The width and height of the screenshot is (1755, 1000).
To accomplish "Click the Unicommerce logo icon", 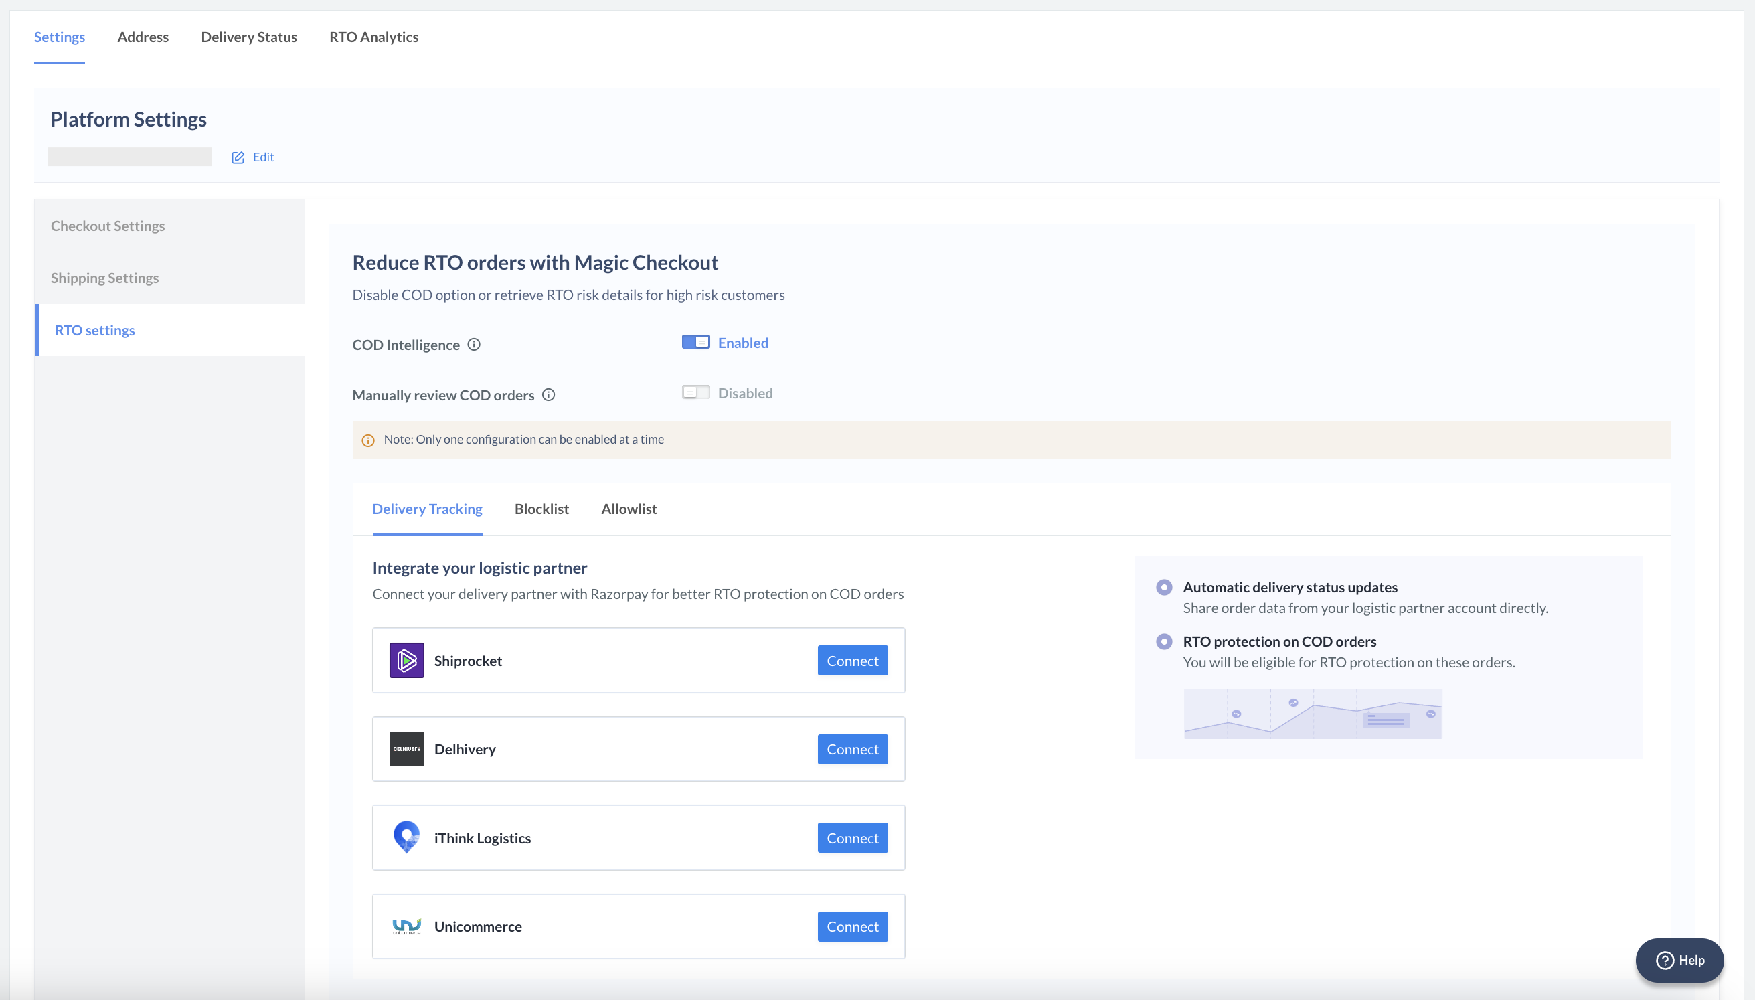I will point(406,925).
